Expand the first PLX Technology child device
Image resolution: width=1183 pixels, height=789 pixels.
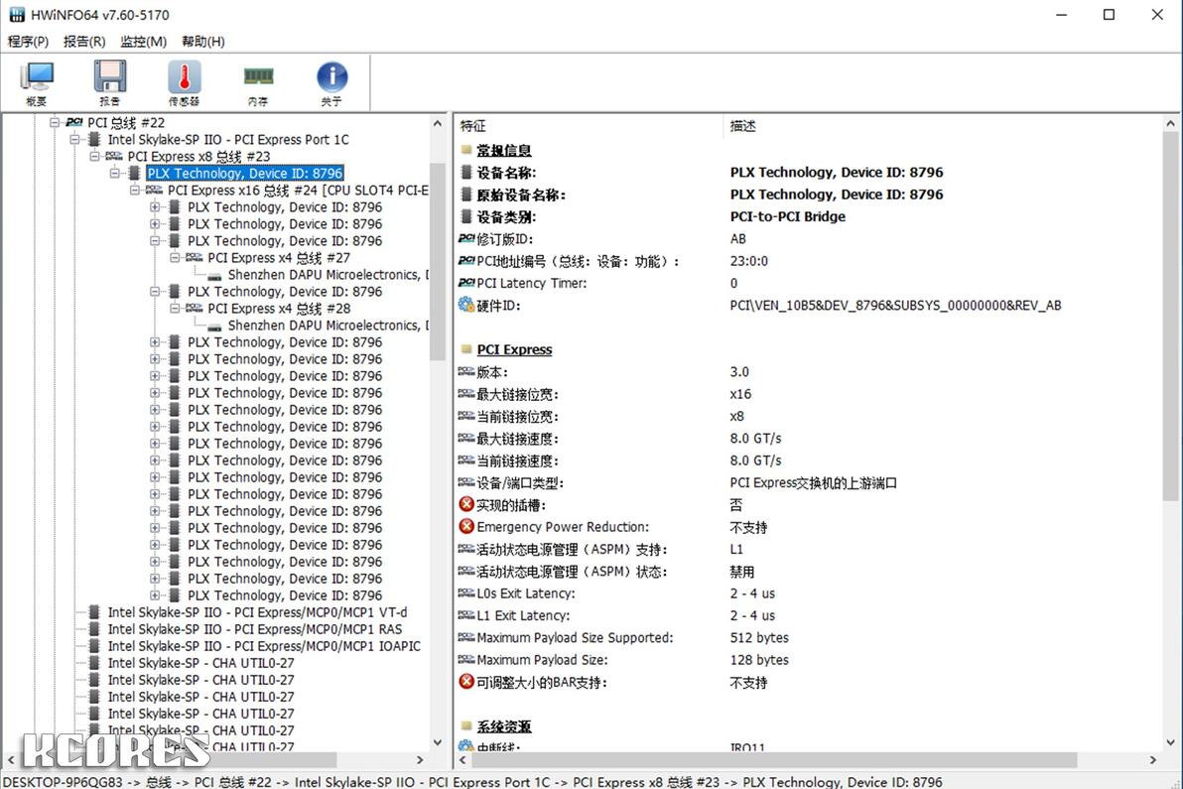[x=155, y=206]
